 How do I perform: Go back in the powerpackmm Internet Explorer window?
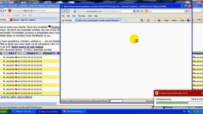pos(63,11)
